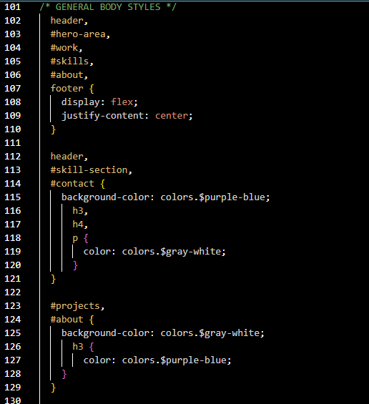Click line number 101 in the gutter
This screenshot has width=369, height=404.
click(x=12, y=7)
